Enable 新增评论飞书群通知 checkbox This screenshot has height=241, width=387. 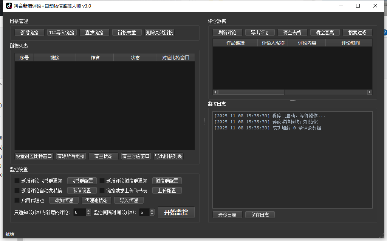point(17,181)
